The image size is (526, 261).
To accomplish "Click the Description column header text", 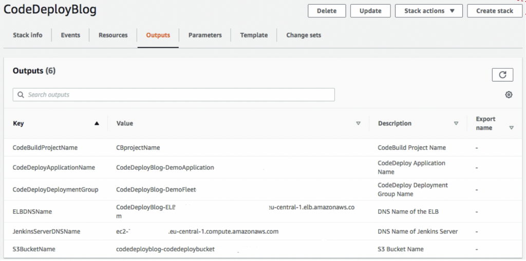I will [x=395, y=123].
